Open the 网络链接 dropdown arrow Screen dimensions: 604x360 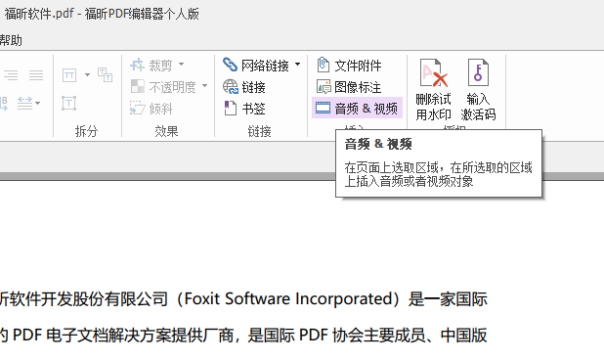tap(298, 64)
